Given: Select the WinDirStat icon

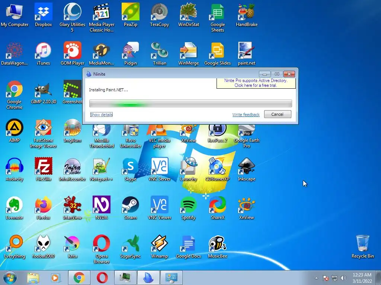Looking at the screenshot, I should (189, 15).
